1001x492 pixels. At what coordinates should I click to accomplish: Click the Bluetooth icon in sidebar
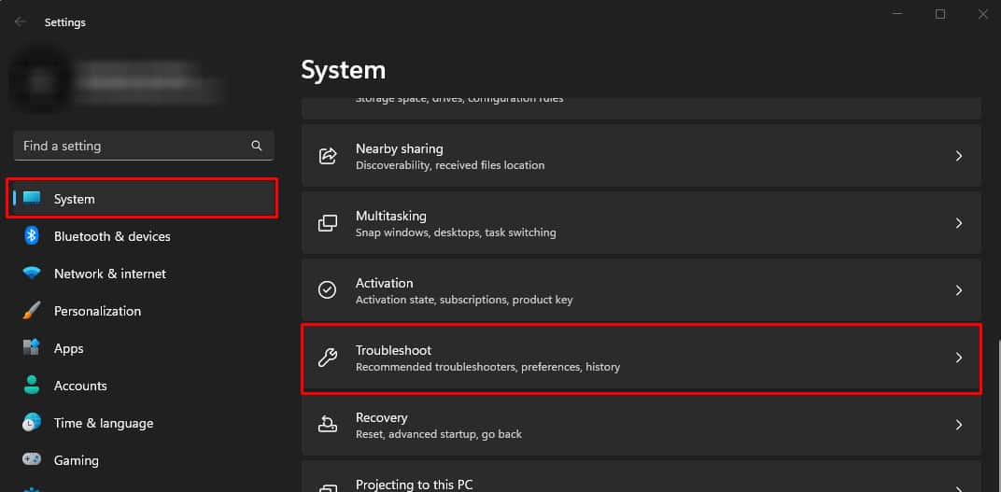32,236
